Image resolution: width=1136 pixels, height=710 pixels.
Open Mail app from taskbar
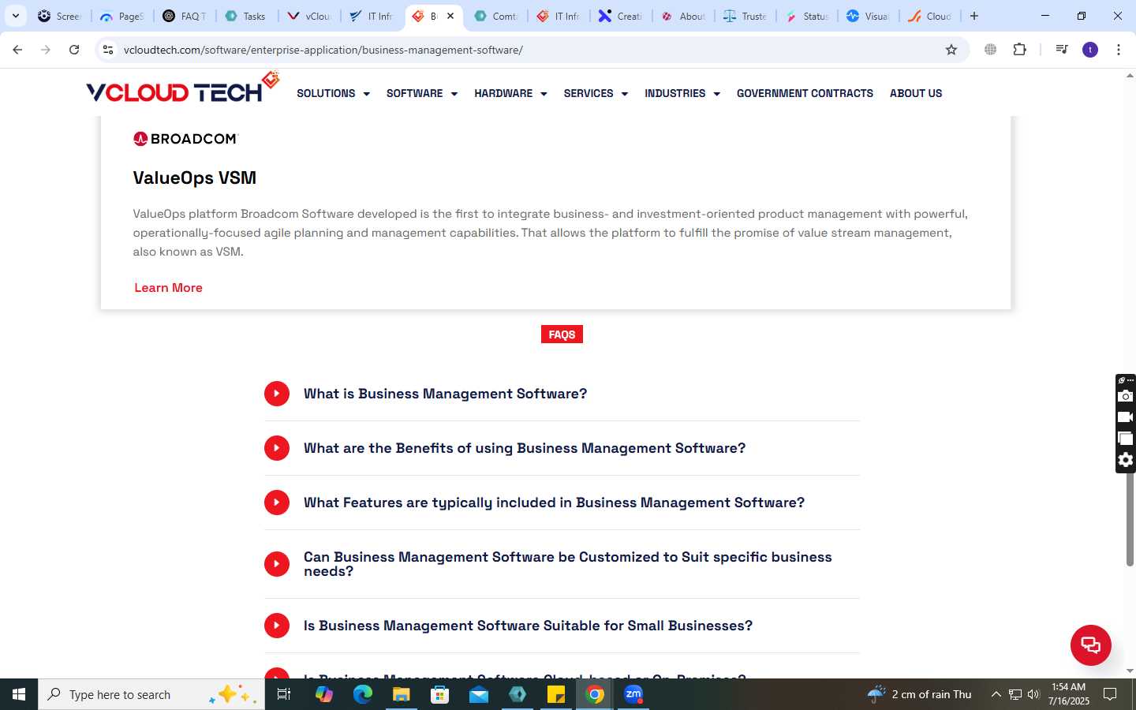(479, 694)
